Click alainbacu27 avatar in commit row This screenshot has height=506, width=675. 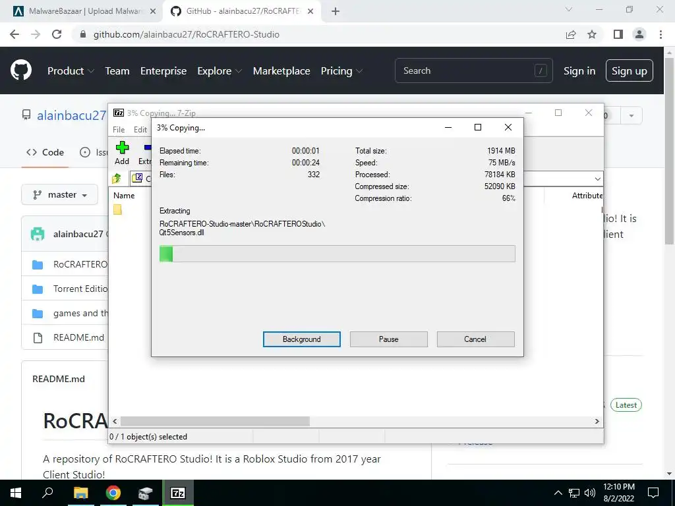(x=38, y=234)
